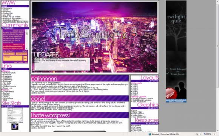Open View All Layouts link

click(x=139, y=102)
